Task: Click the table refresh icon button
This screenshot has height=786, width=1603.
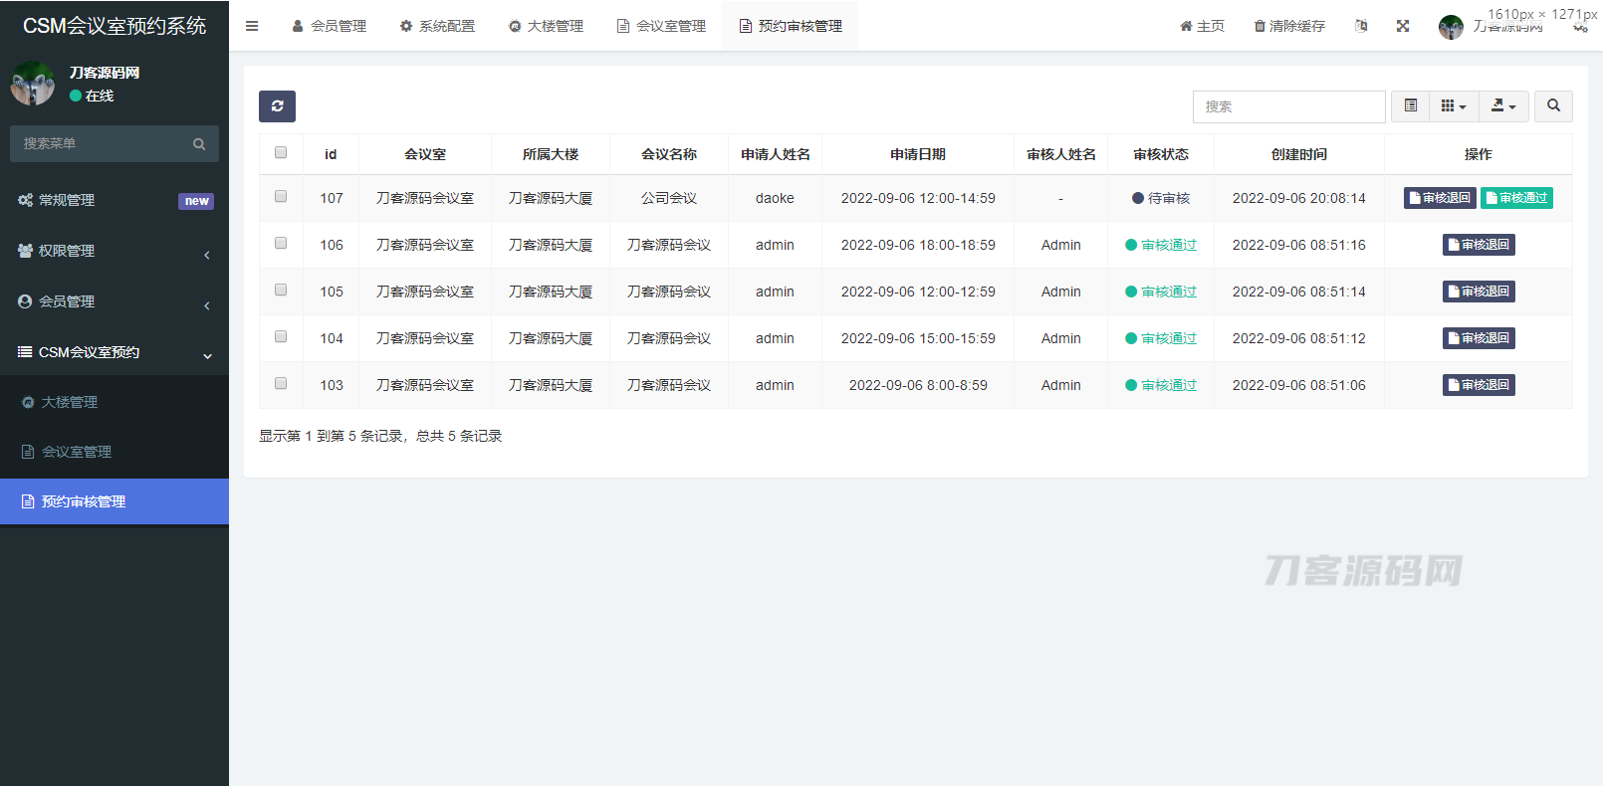Action: pyautogui.click(x=277, y=106)
